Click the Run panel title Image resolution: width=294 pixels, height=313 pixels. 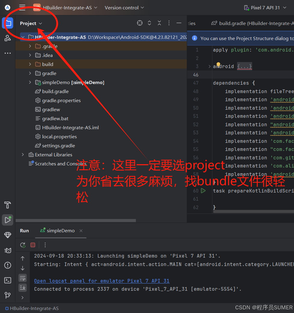pos(24,230)
